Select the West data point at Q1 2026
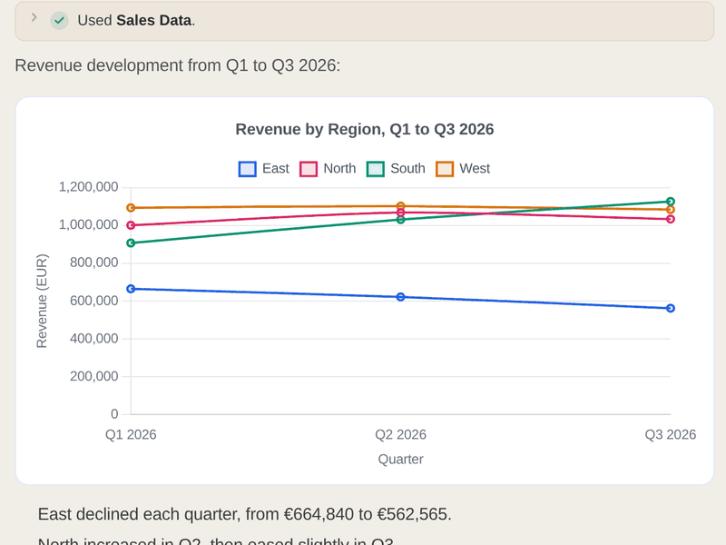726x545 pixels. [131, 208]
